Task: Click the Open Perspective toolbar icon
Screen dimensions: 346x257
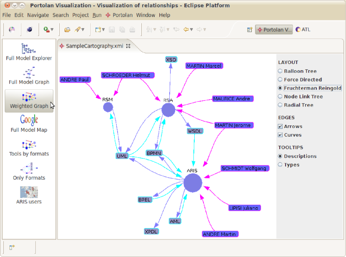Action: click(250, 30)
